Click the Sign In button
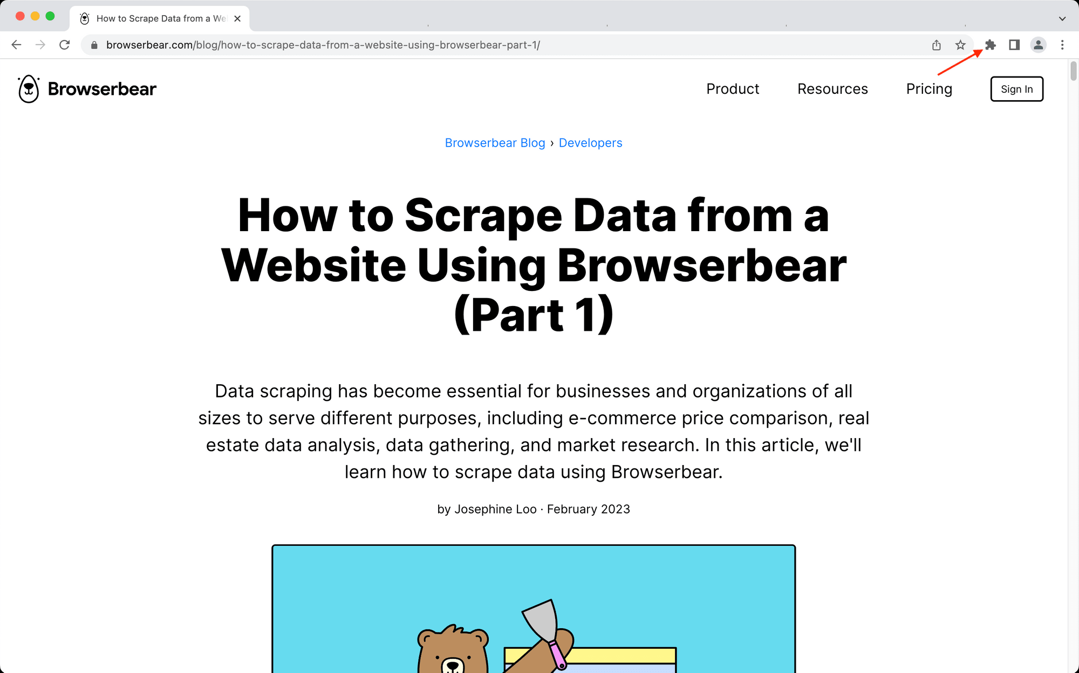1079x673 pixels. (1016, 88)
